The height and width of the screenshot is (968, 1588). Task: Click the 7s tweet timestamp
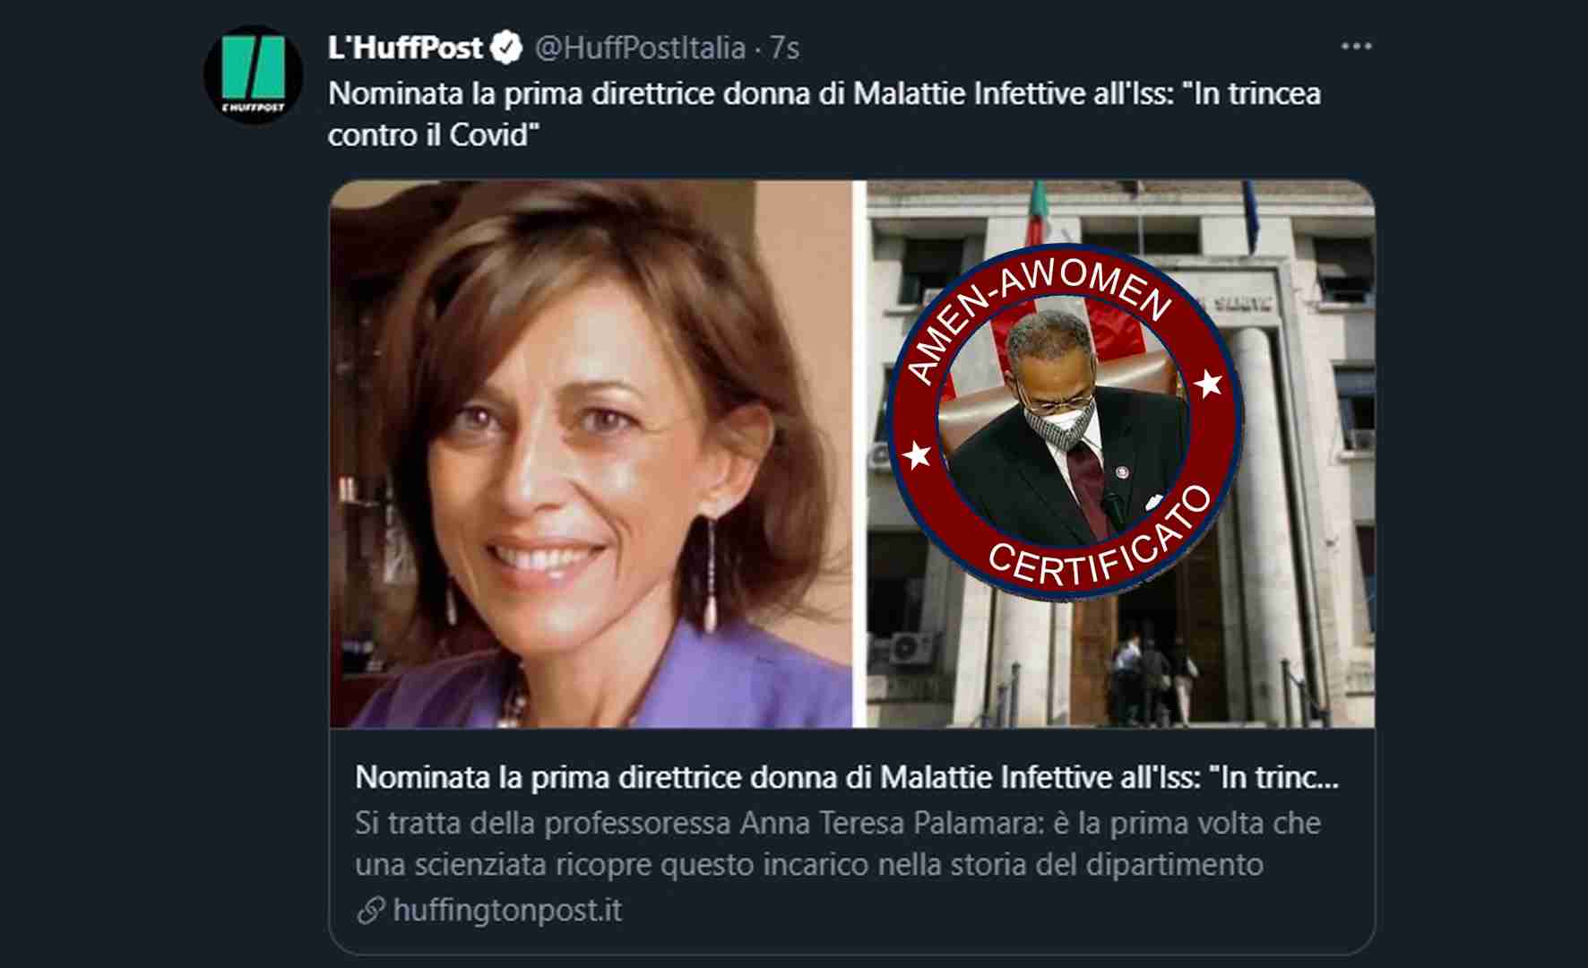(x=785, y=48)
